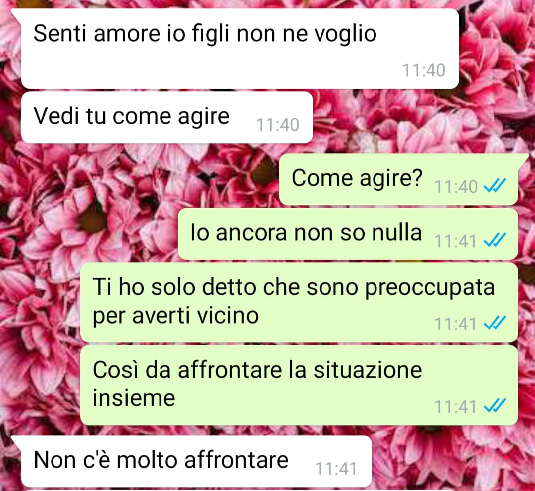Select the "Non c'è molto affrontare" message
Viewport: 535px width, 491px height.
[196, 461]
